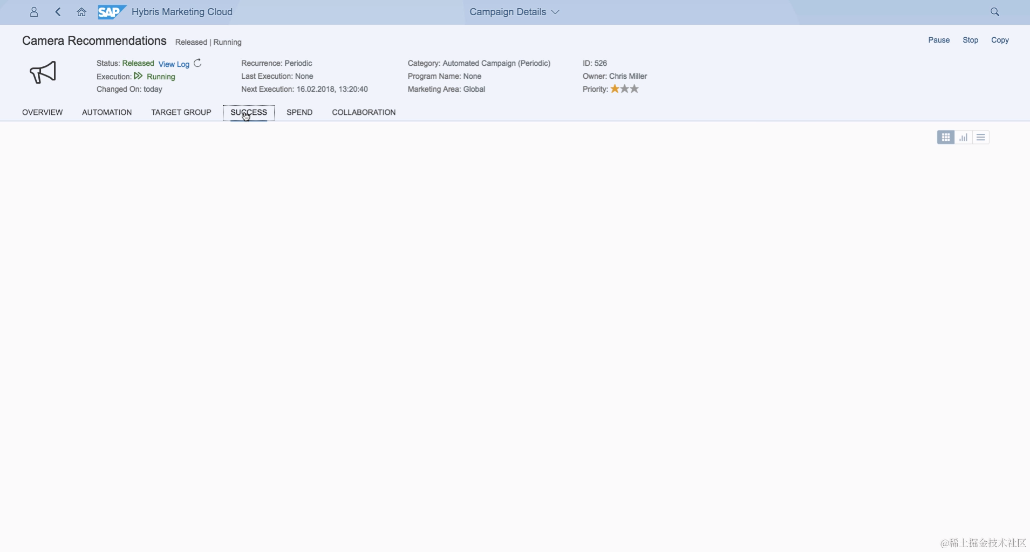
Task: Open the user profile icon
Action: [x=33, y=12]
